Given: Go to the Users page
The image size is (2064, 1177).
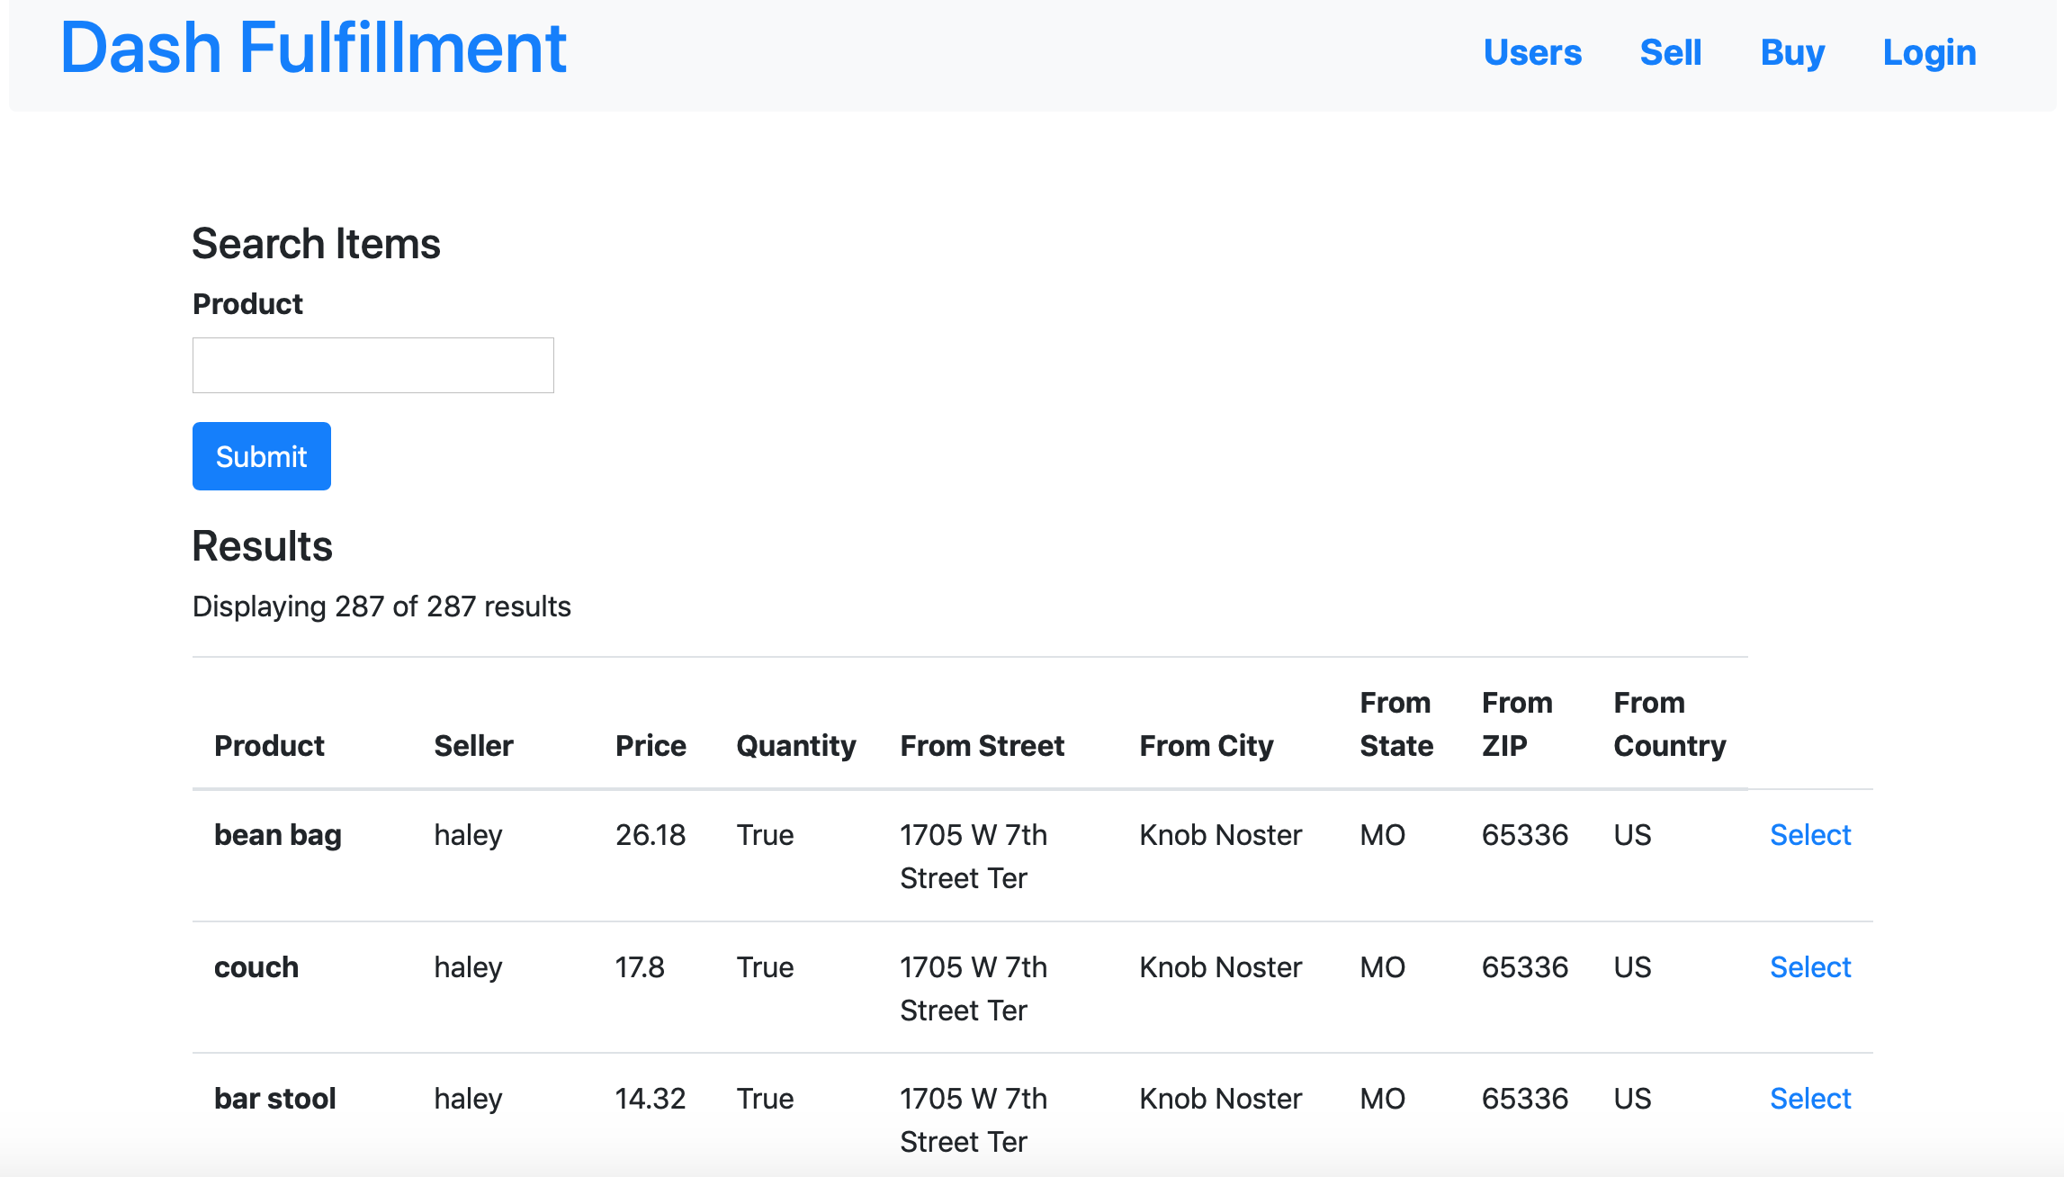Looking at the screenshot, I should tap(1531, 53).
